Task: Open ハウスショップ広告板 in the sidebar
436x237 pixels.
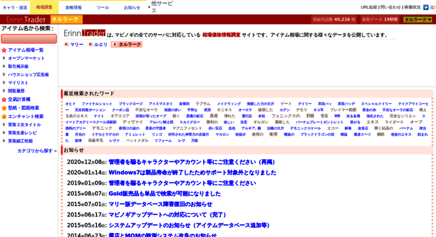Action: click(29, 75)
